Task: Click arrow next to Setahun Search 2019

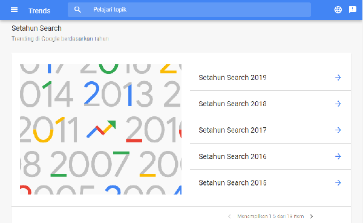Action: coord(338,78)
